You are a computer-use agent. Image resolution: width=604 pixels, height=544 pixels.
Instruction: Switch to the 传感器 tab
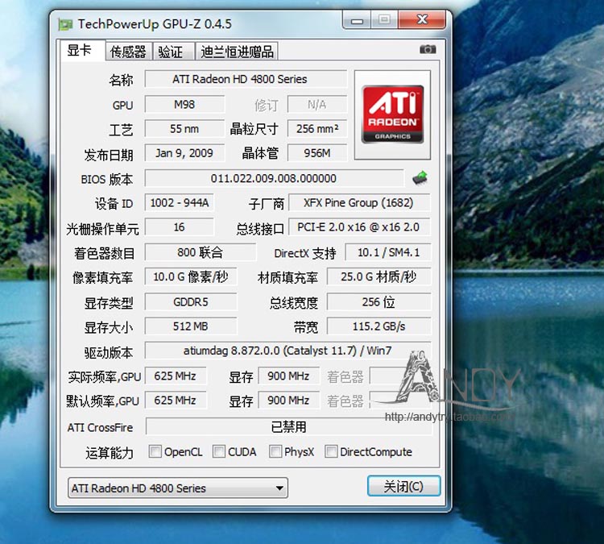128,52
